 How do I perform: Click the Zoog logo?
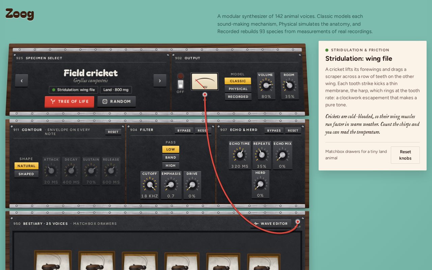point(20,14)
